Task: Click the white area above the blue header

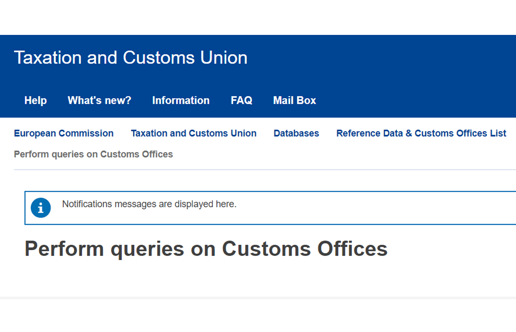Action: pyautogui.click(x=258, y=17)
